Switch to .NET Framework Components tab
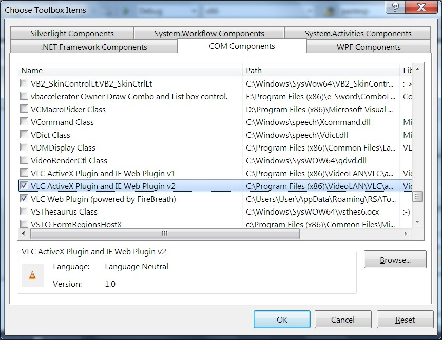 [94, 47]
